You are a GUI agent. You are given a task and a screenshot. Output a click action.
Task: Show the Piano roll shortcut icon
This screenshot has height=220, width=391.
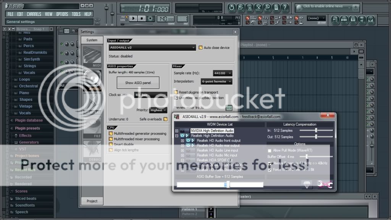pyautogui.click(x=353, y=20)
